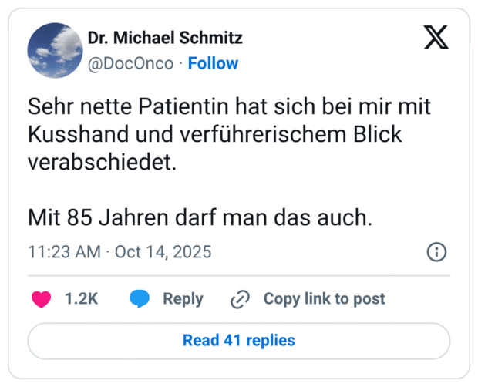
Task: Click the chain link icon
Action: (241, 299)
